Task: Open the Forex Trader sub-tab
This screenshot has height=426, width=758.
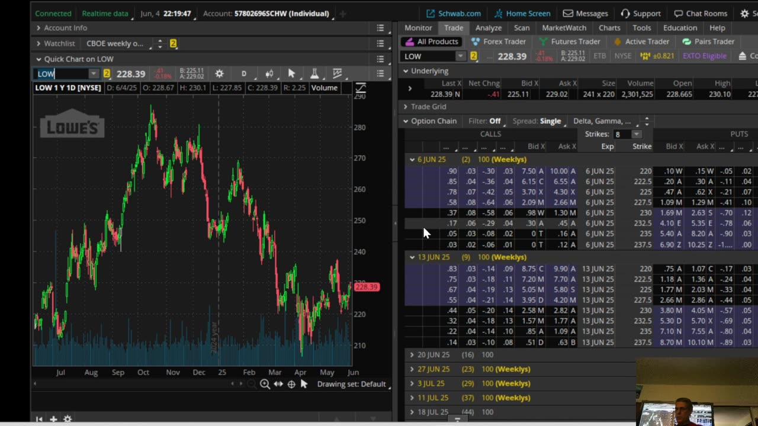Action: pos(498,41)
